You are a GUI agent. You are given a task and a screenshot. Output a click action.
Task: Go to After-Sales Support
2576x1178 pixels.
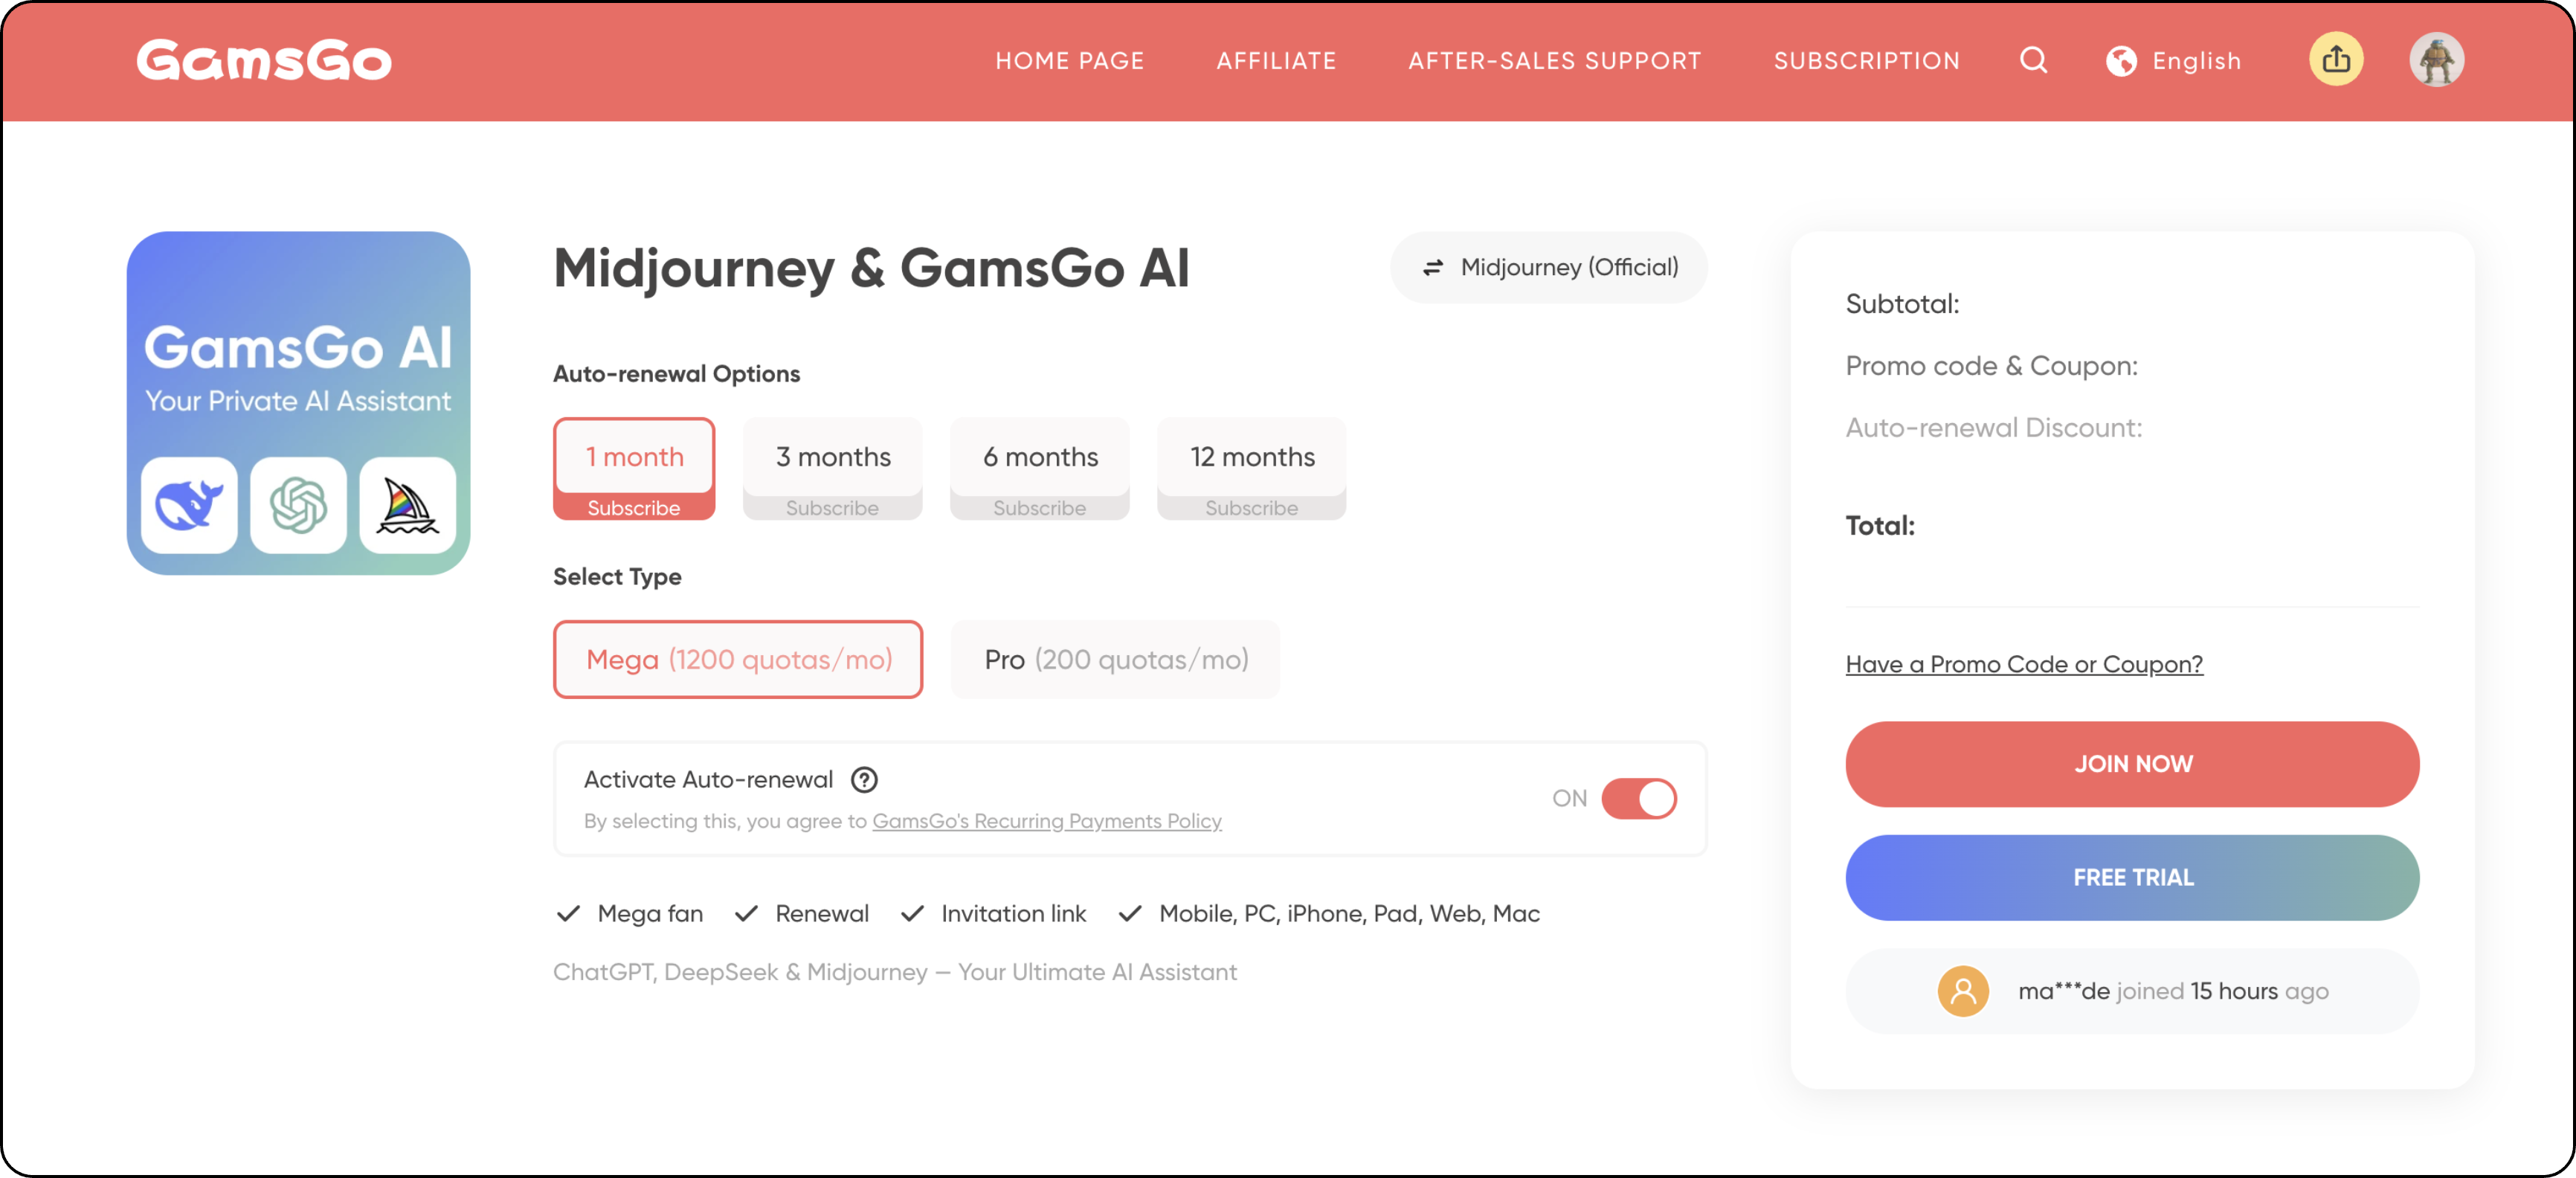tap(1554, 60)
